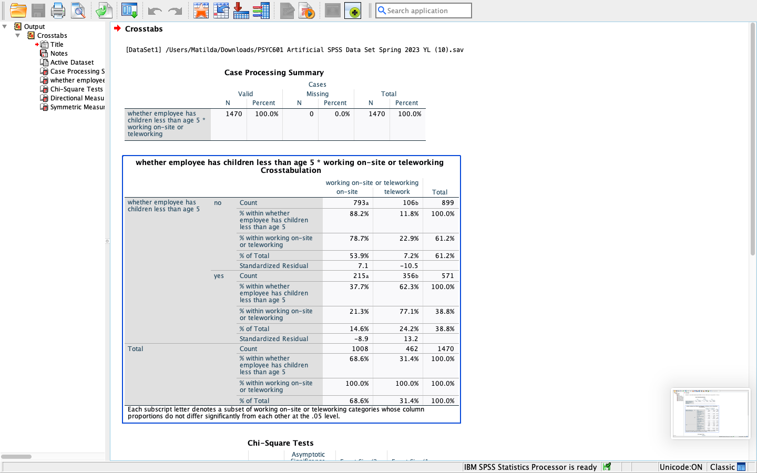The width and height of the screenshot is (757, 473).
Task: Click the green plus Designate Window icon
Action: coord(353,11)
